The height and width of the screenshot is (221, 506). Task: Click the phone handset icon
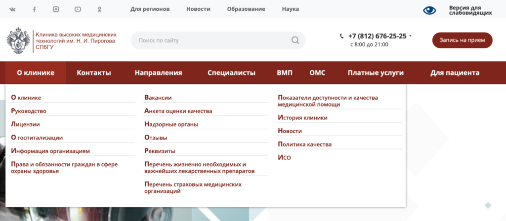[342, 37]
